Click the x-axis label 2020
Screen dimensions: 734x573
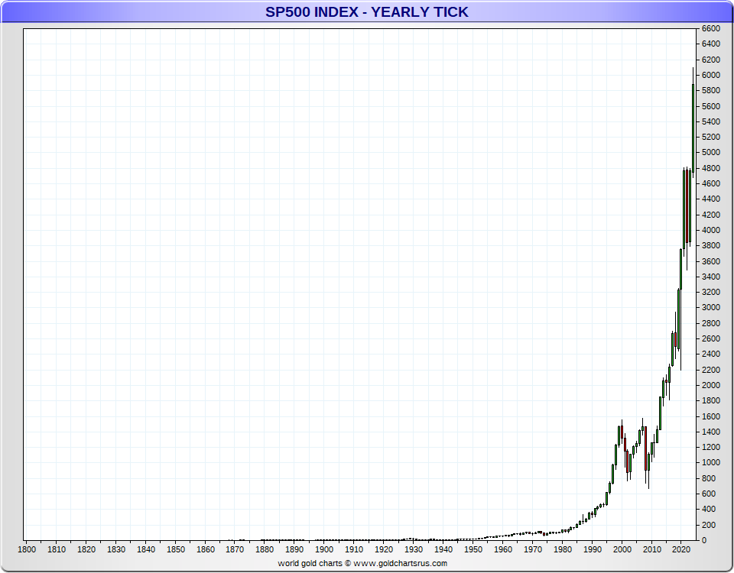pyautogui.click(x=681, y=549)
